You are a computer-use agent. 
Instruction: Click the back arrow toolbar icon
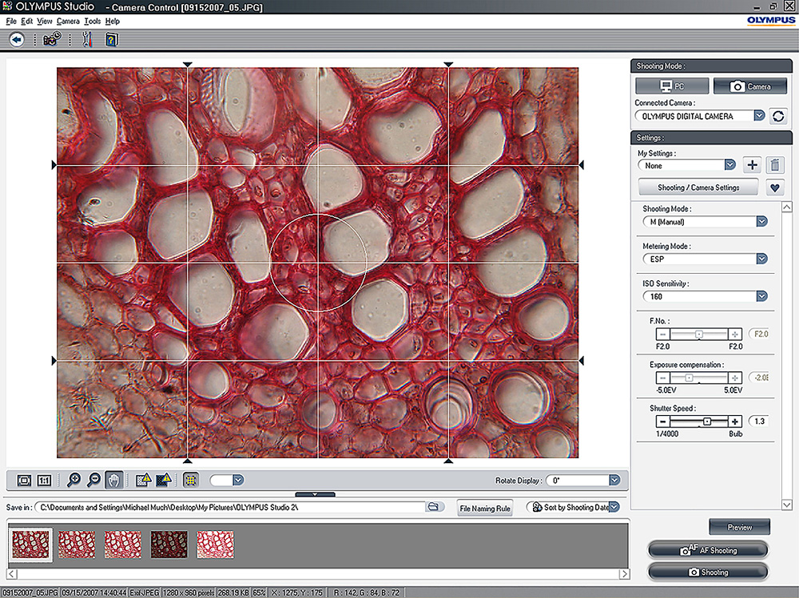[x=17, y=39]
